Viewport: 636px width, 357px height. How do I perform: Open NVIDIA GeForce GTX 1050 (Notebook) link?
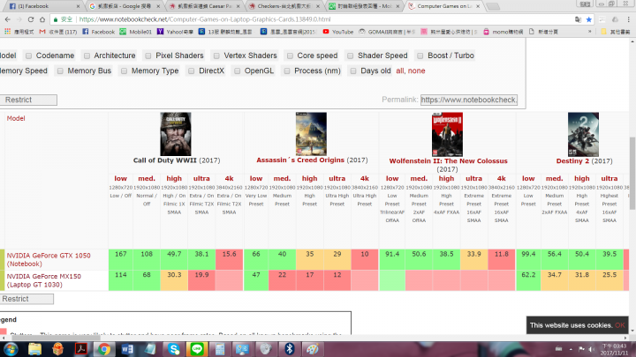pyautogui.click(x=49, y=260)
